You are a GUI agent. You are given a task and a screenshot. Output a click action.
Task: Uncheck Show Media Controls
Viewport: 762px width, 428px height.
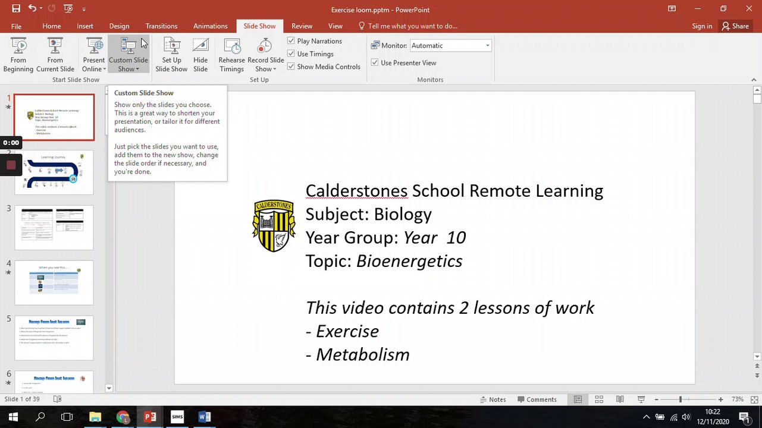pyautogui.click(x=291, y=67)
